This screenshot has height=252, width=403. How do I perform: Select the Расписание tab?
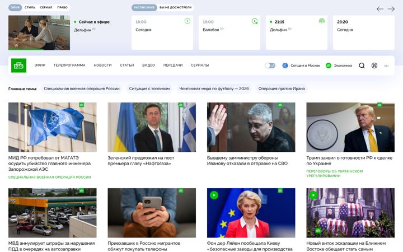[x=144, y=7]
